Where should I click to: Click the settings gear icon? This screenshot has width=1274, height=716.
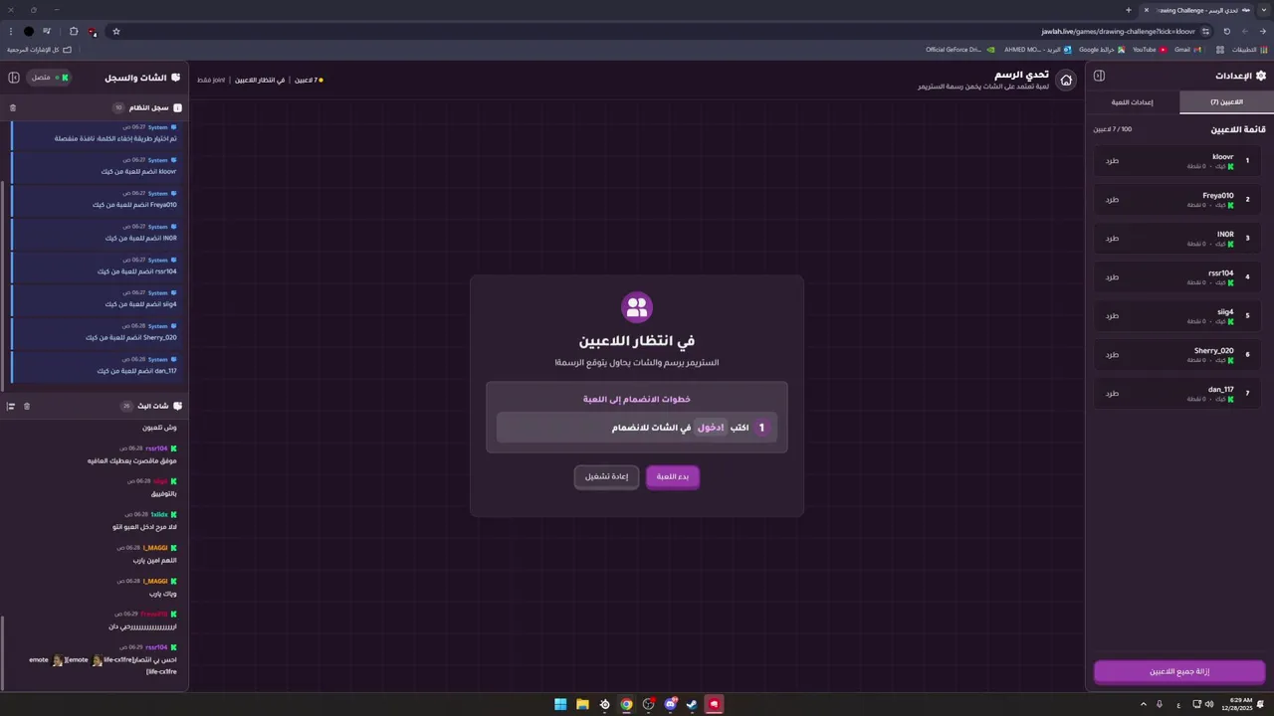(x=1261, y=76)
